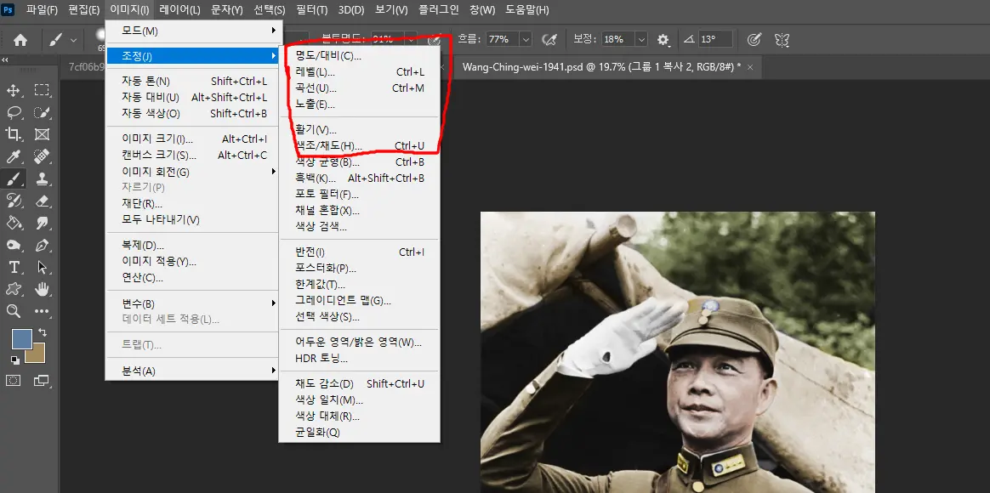Select the Rectangular Marquee tool

pos(42,90)
